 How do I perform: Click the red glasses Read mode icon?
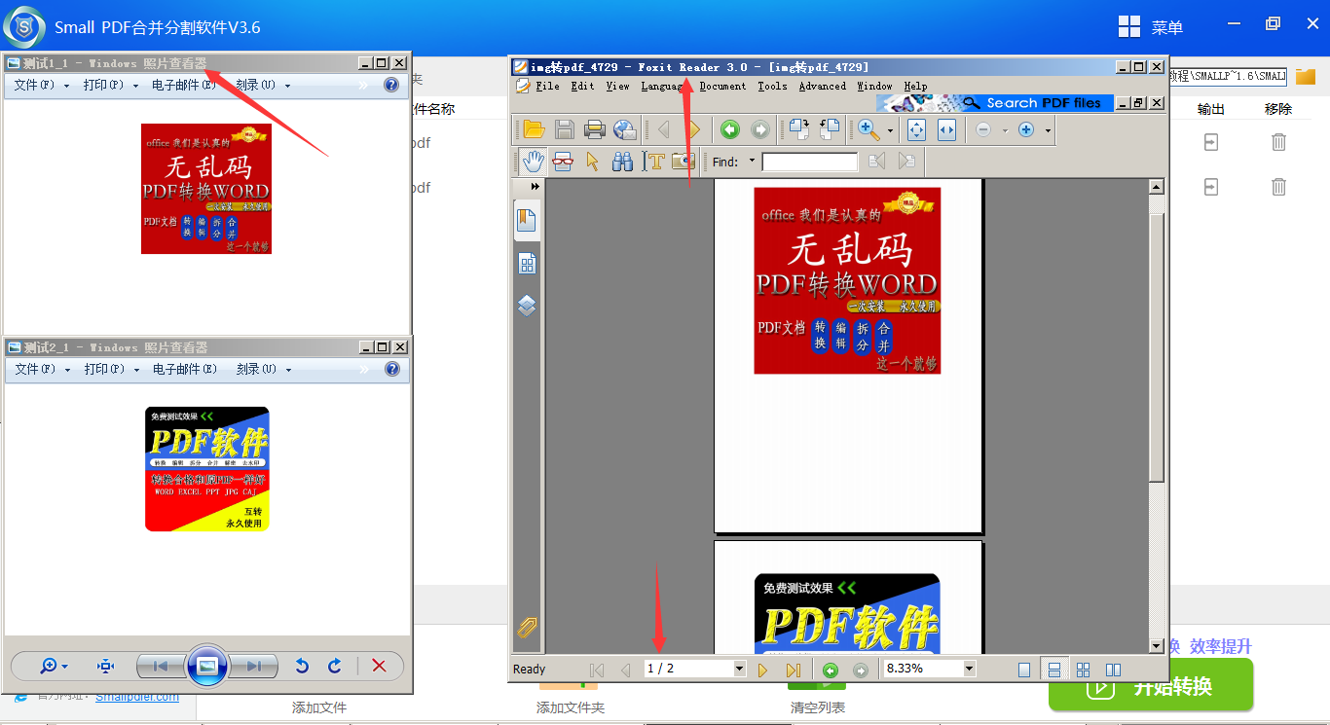pyautogui.click(x=563, y=162)
